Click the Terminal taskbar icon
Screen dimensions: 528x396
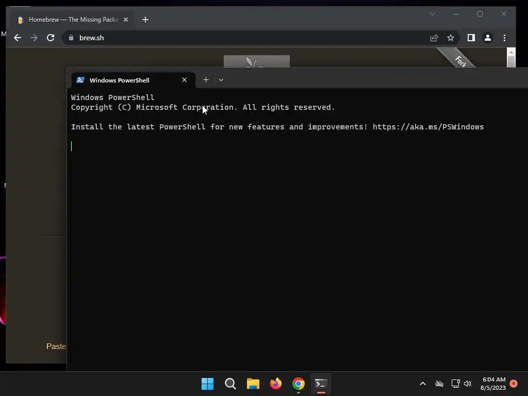(x=321, y=384)
